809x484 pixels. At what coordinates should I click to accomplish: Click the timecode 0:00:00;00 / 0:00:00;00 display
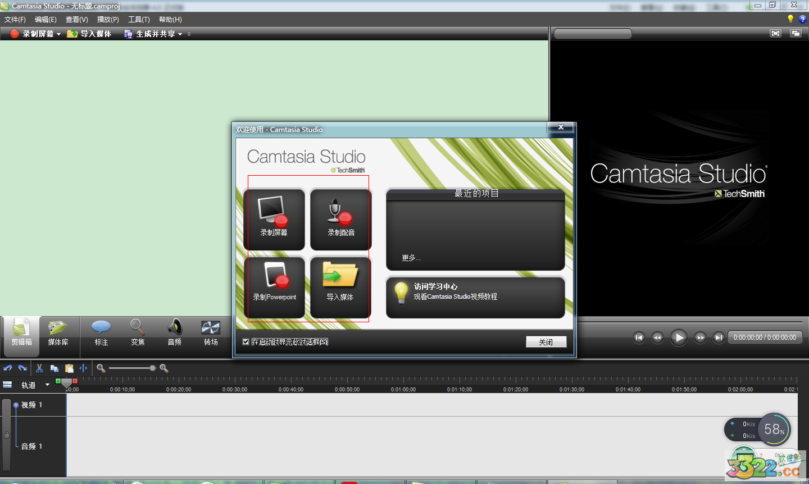765,337
